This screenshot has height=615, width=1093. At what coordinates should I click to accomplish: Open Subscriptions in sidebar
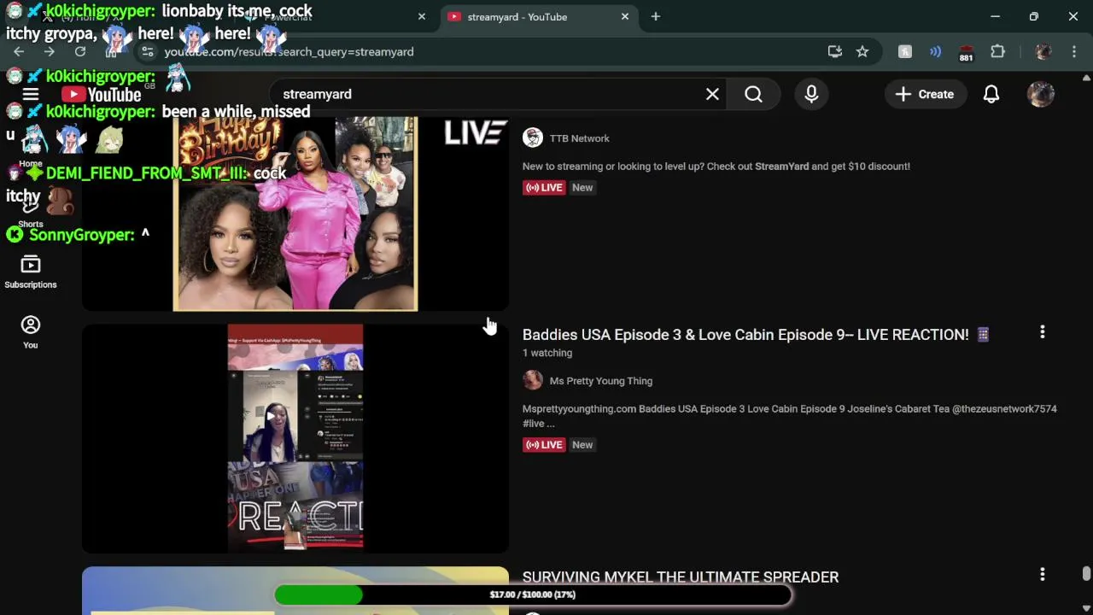(31, 272)
